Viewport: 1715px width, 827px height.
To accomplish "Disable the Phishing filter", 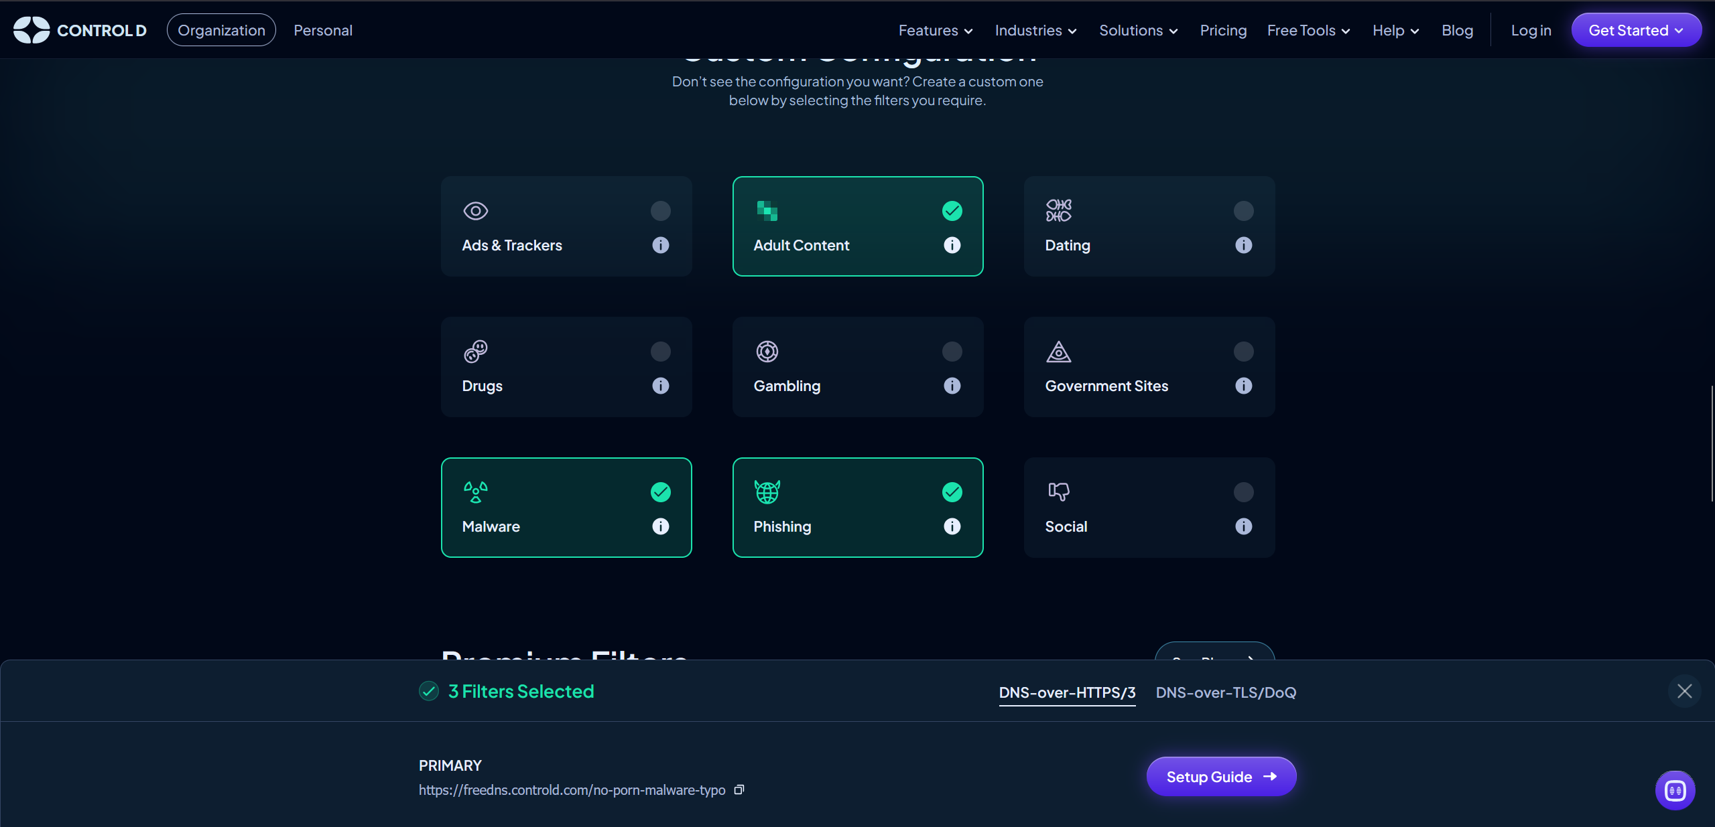I will pos(952,492).
